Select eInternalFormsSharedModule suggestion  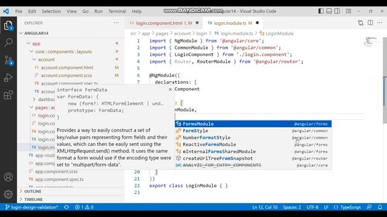(253, 151)
